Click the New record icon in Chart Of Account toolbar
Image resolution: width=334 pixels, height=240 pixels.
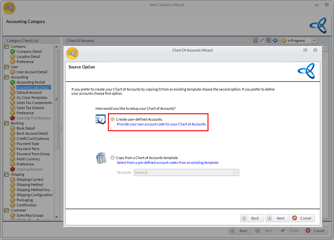tap(255, 40)
